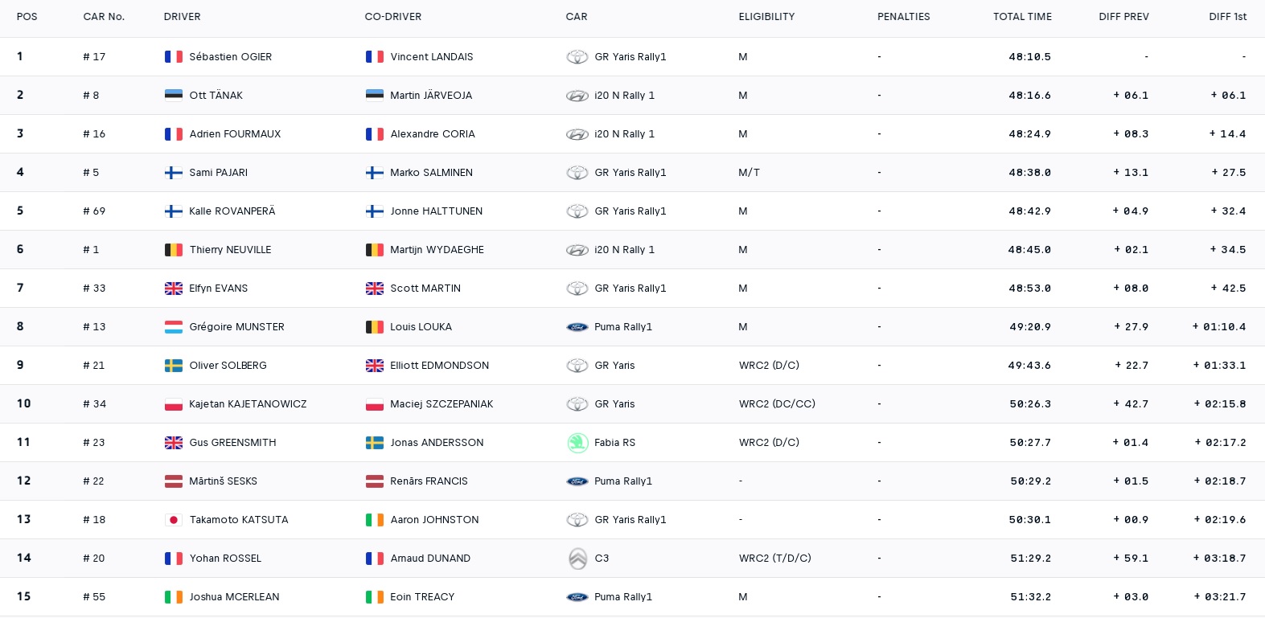Click the Irish flag beside Joshua MCERLEAN
The height and width of the screenshot is (618, 1265).
173,597
